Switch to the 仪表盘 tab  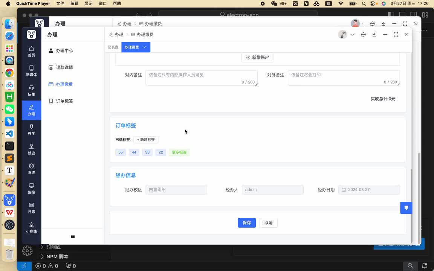(x=113, y=47)
